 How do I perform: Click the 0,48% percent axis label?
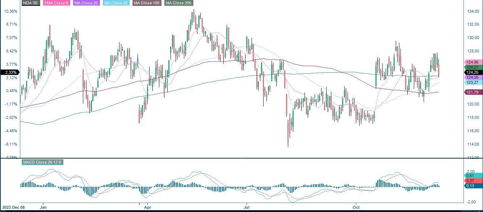[11, 91]
